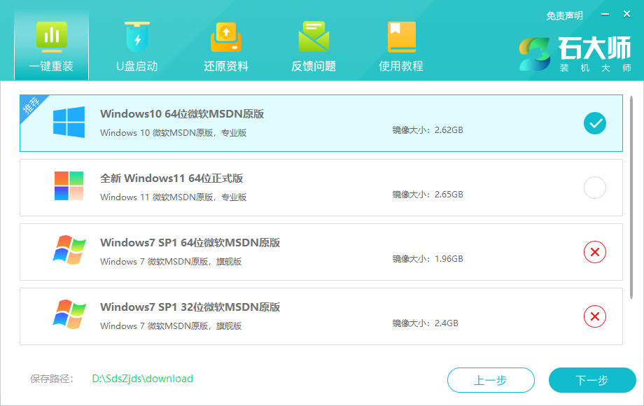Click the Windows 11 colorful logo icon
Screen dimensions: 644x406
69,186
